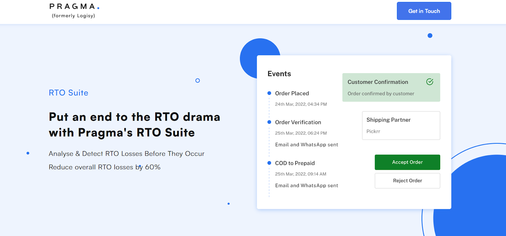Click the Shipping Partner card title
Screen dimensions: 506x236
[x=388, y=120]
